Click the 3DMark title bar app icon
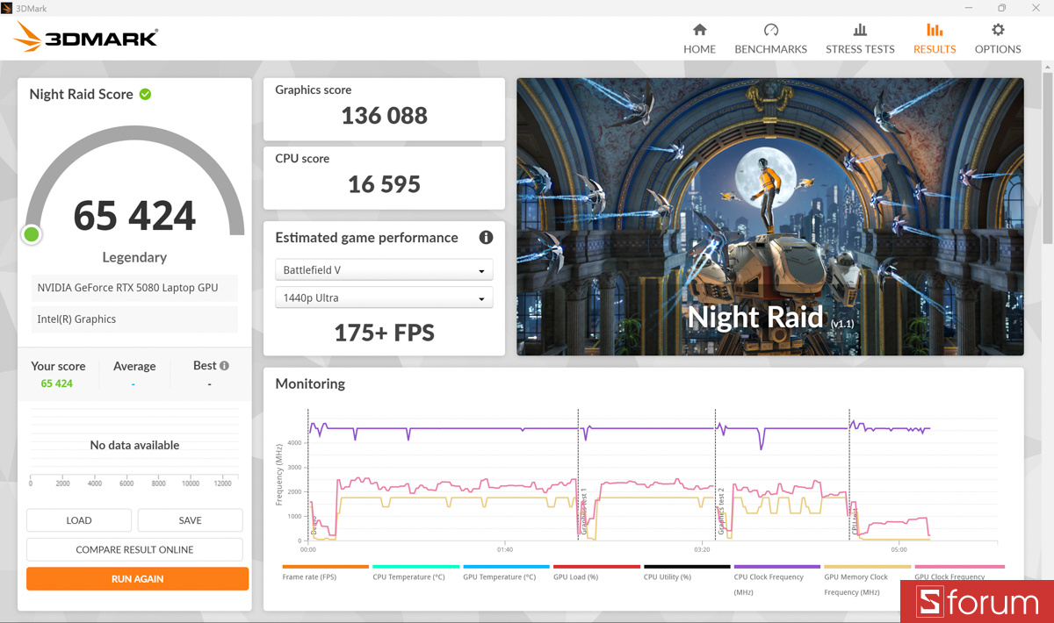This screenshot has height=623, width=1054. [7, 8]
